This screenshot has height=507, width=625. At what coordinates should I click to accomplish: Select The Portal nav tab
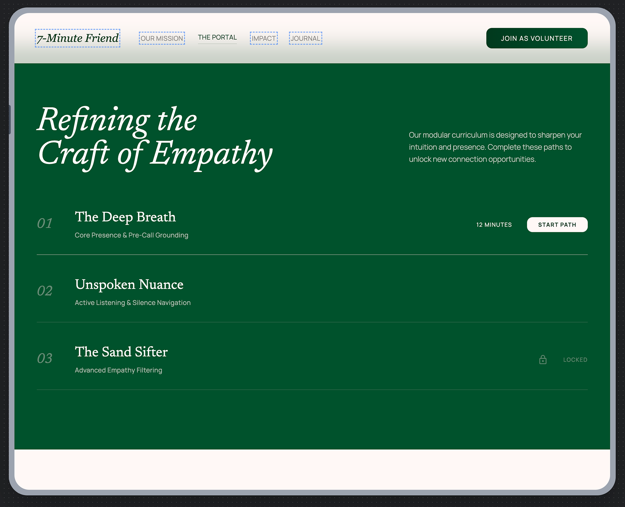tap(217, 37)
